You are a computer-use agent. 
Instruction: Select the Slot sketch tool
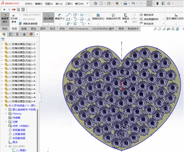68,24
